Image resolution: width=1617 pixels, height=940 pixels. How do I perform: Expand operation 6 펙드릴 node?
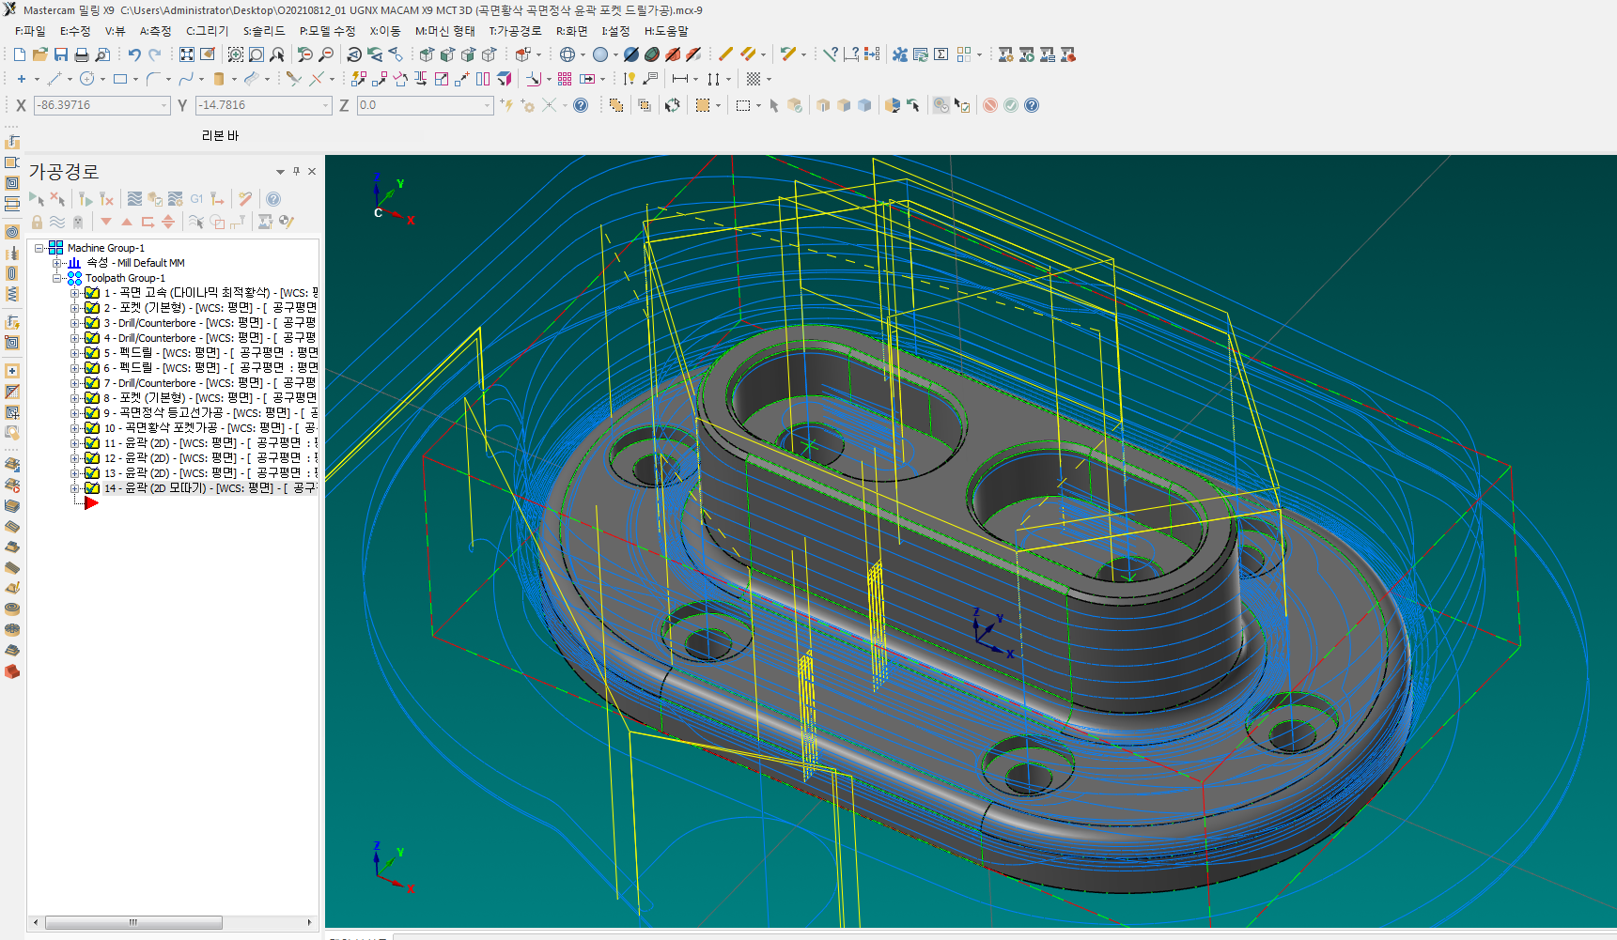pyautogui.click(x=74, y=368)
